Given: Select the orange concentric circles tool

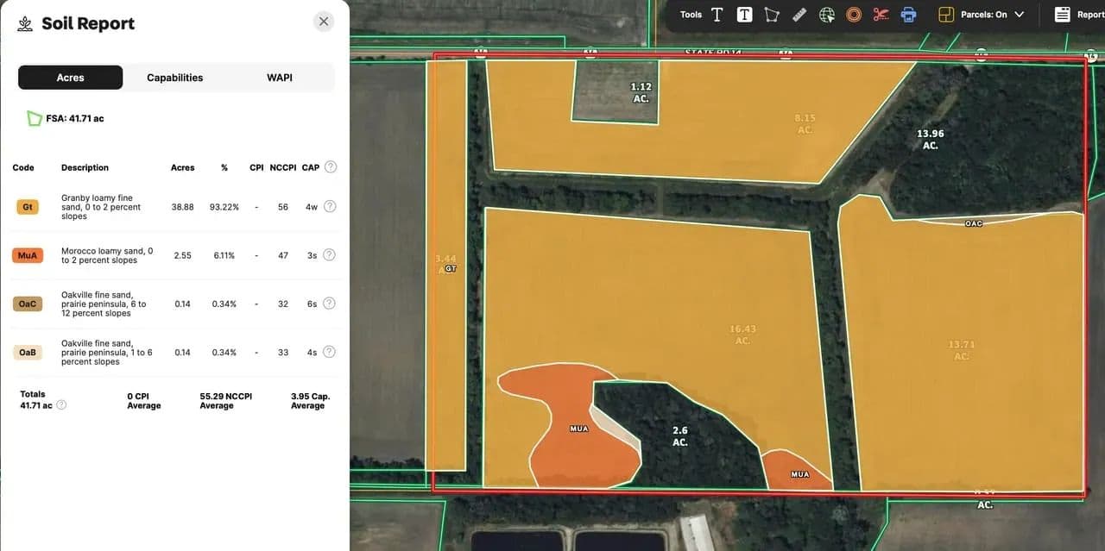Looking at the screenshot, I should [854, 15].
